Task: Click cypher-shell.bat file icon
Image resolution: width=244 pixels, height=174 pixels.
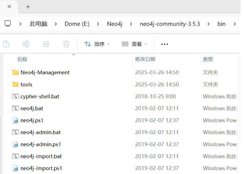Action: (16, 96)
